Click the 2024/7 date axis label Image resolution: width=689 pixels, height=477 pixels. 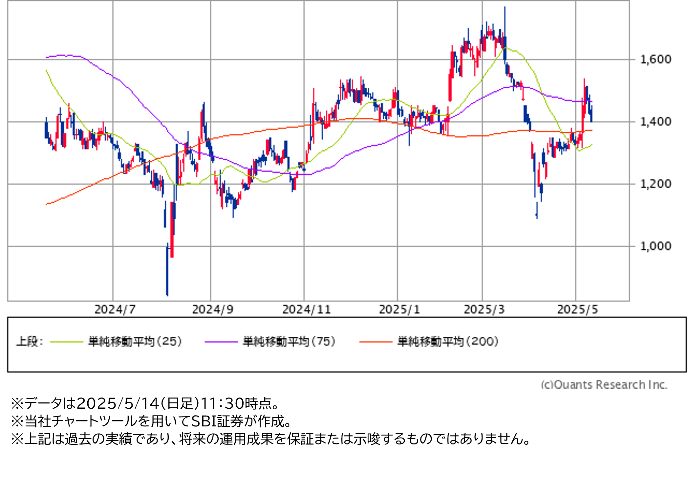(115, 309)
